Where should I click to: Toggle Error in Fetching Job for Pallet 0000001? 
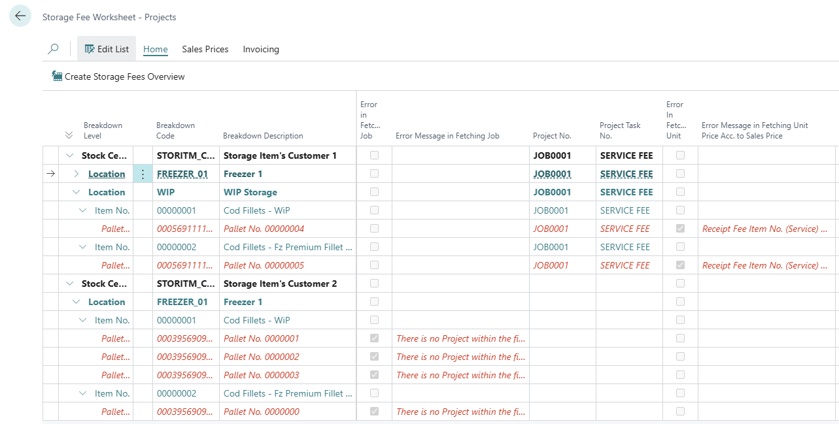tap(374, 338)
